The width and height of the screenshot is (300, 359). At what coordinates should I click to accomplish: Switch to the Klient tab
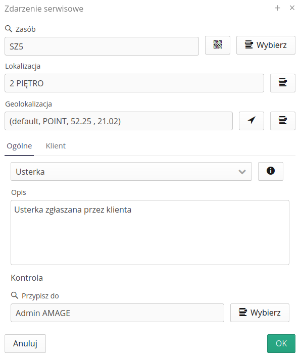coord(56,146)
